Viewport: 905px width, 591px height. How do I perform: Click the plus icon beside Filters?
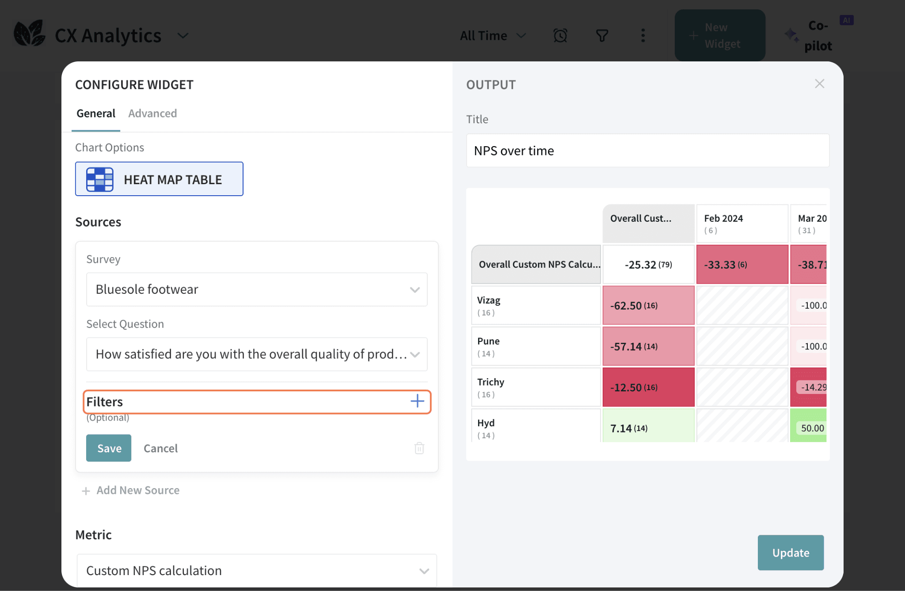click(417, 401)
